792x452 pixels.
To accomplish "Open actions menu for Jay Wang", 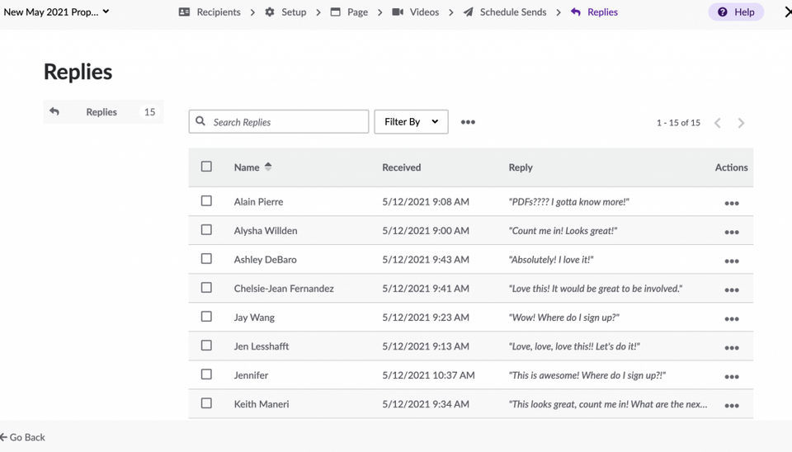I will pos(731,318).
